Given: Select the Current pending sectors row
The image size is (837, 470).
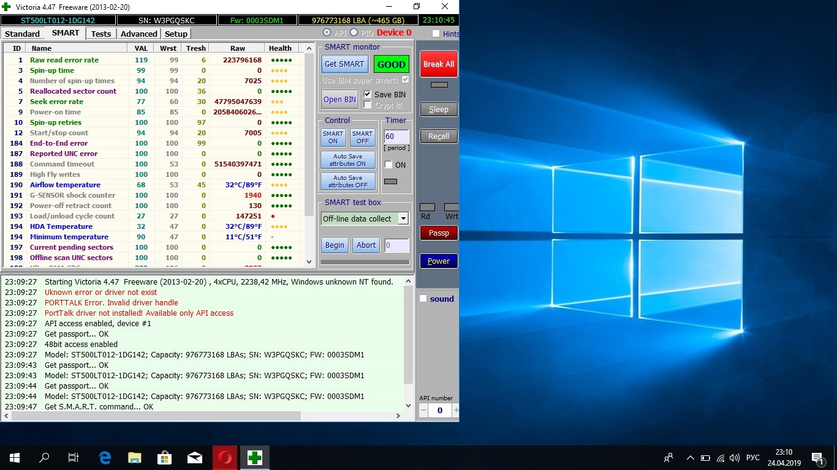Looking at the screenshot, I should tap(153, 247).
